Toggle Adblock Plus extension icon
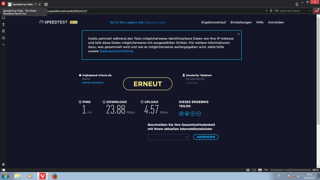This screenshot has height=180, width=320. 317,11
